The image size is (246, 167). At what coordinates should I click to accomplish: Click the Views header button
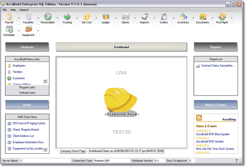coord(27,105)
